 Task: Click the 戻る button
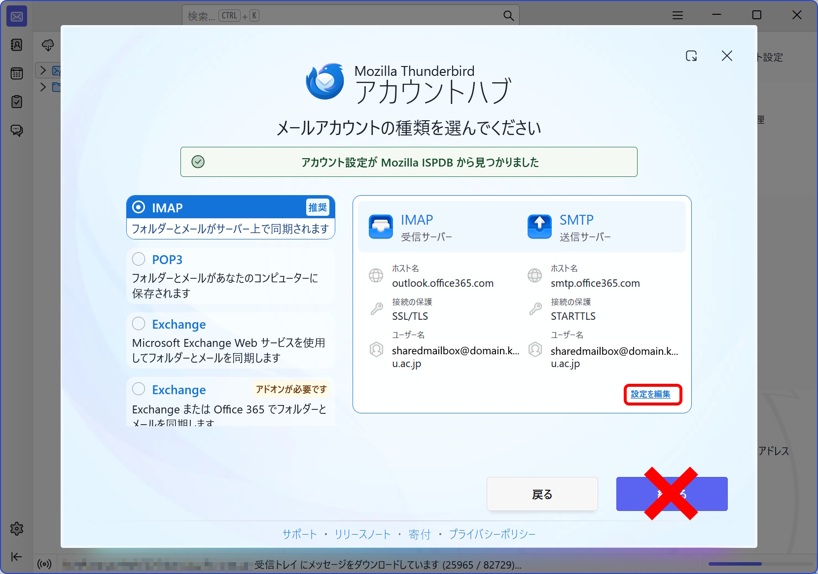pyautogui.click(x=542, y=494)
